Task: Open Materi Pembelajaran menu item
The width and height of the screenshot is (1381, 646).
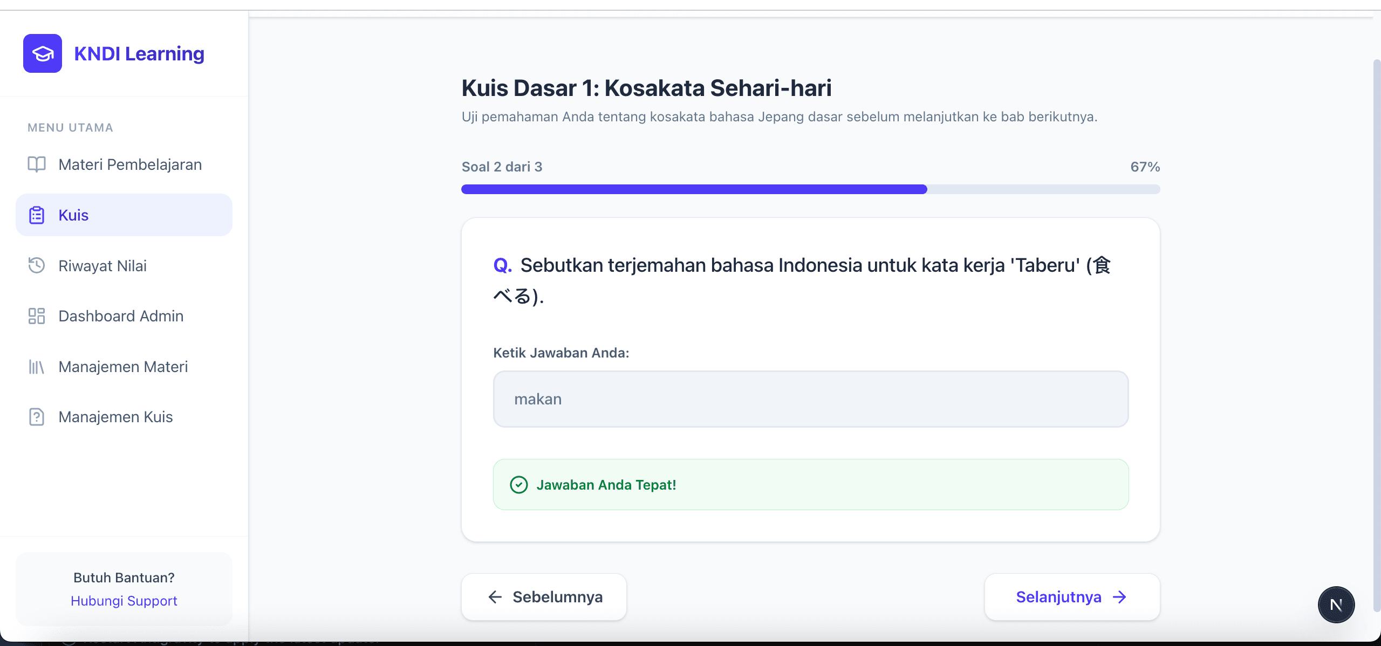Action: [x=124, y=164]
